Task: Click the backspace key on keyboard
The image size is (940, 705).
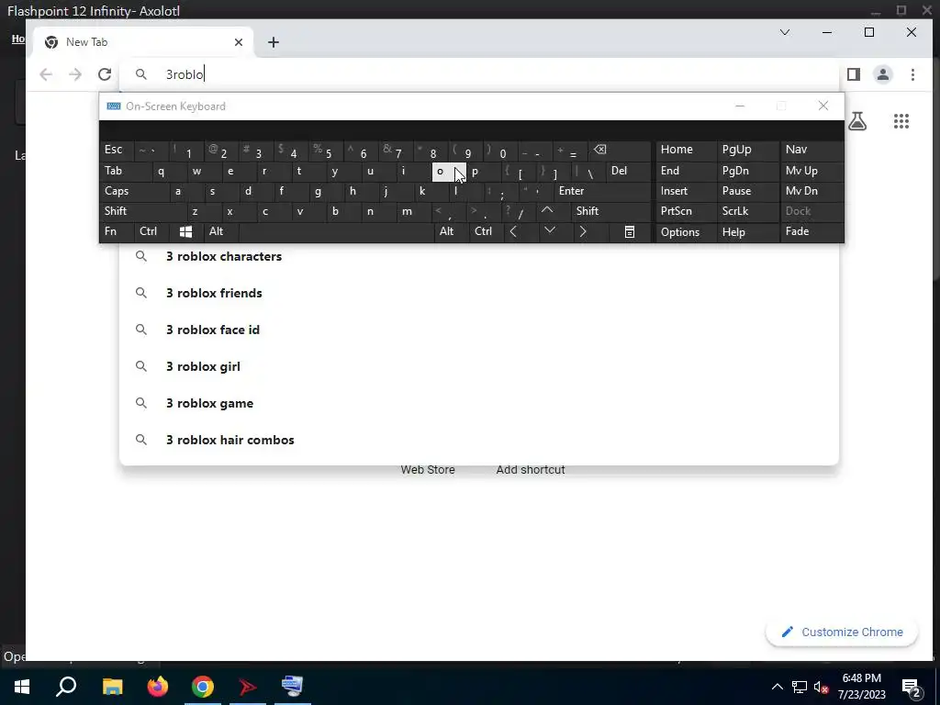Action: tap(620, 150)
